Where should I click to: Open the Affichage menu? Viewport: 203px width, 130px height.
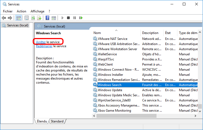tap(37, 11)
